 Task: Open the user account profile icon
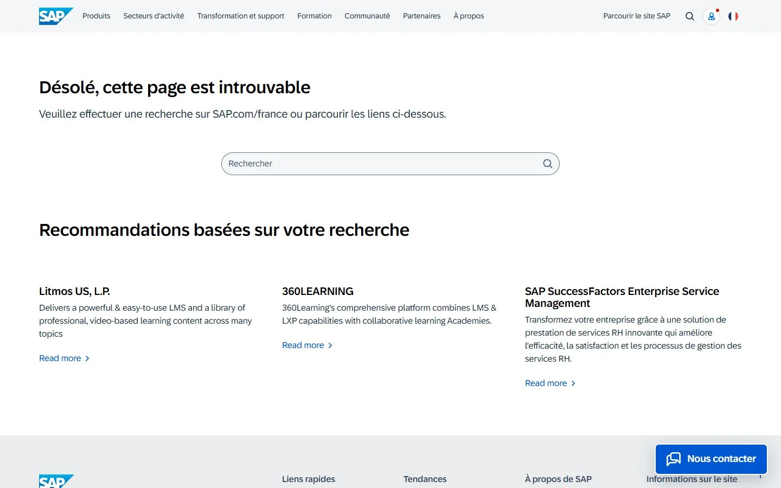pos(712,16)
